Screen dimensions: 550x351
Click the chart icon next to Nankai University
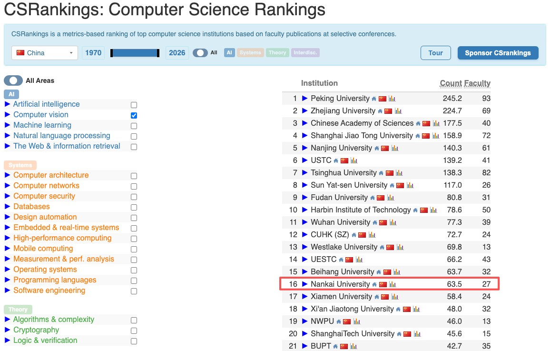tap(393, 284)
